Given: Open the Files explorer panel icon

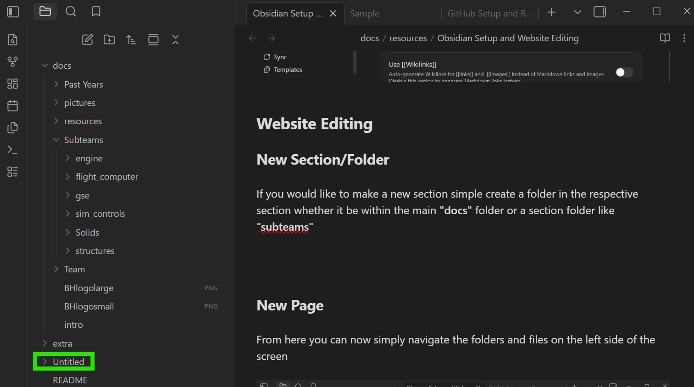Looking at the screenshot, I should 45,11.
